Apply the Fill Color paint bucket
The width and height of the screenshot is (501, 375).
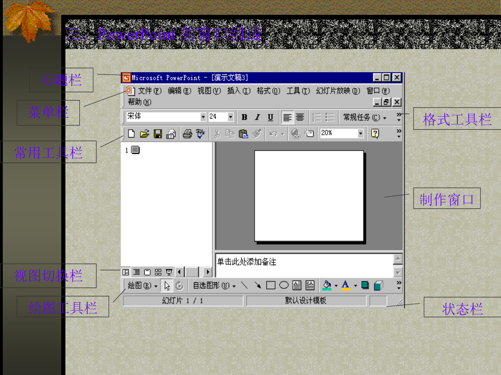327,285
